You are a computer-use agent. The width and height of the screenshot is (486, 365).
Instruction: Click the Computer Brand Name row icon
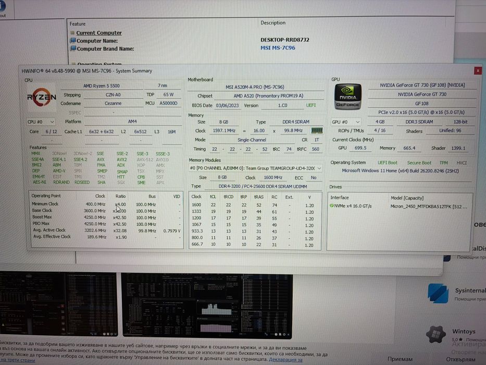point(73,48)
